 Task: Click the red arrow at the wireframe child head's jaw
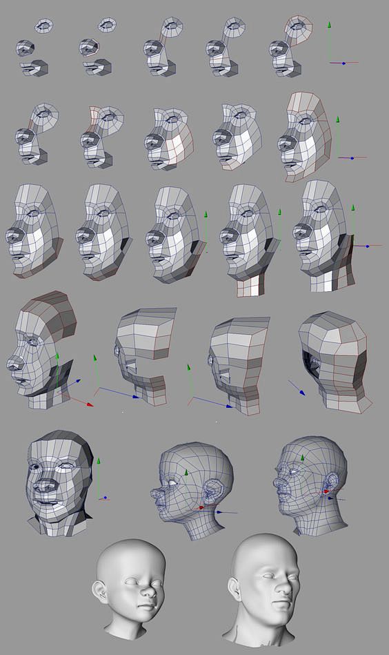201,507
